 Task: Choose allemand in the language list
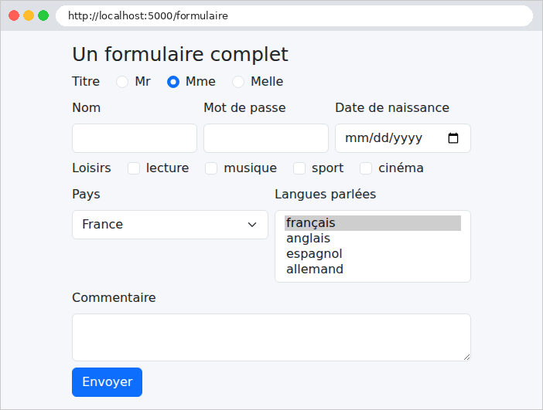373,269
